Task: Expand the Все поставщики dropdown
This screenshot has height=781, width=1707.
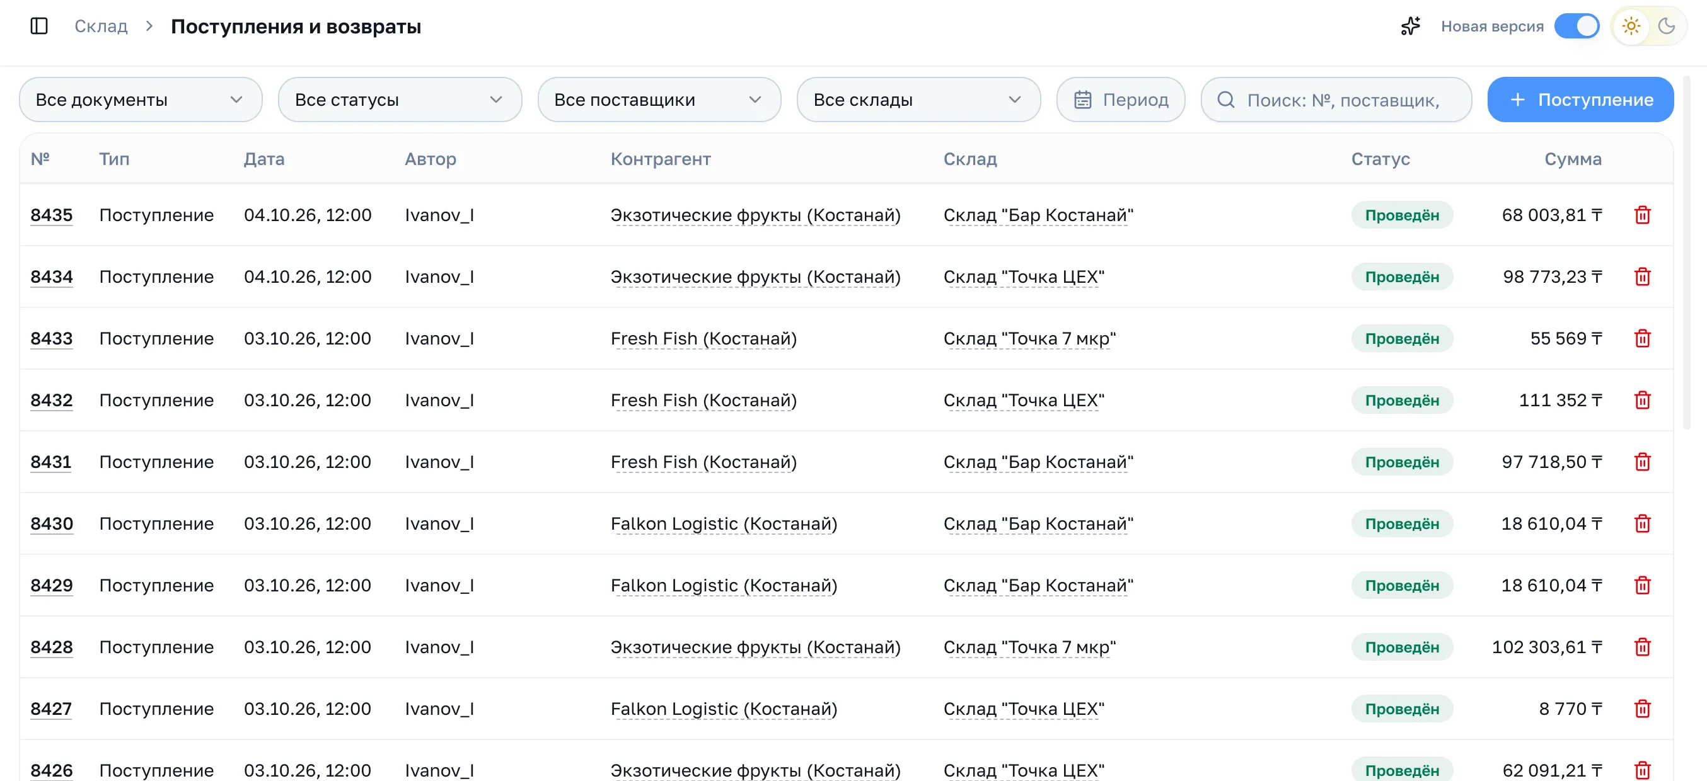Action: point(659,100)
